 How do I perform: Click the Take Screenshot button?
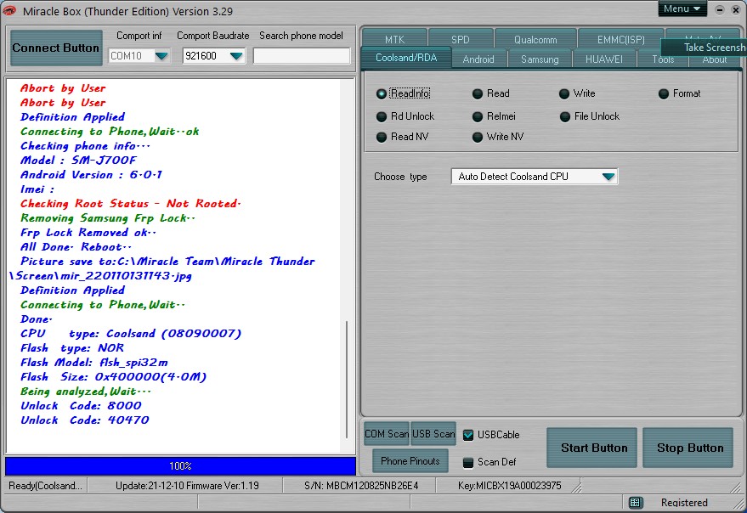coord(705,48)
